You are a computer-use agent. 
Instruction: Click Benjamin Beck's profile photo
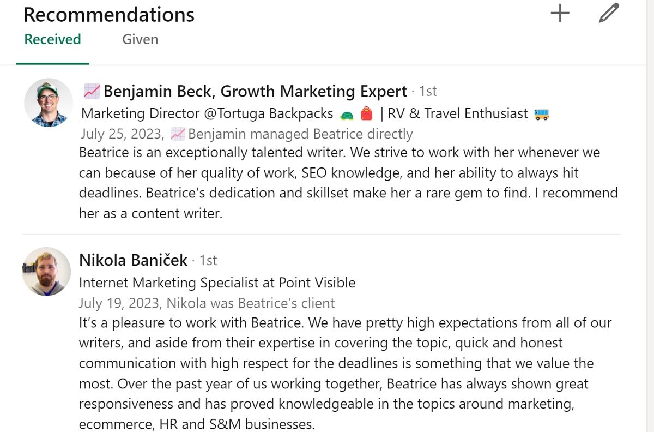click(48, 103)
